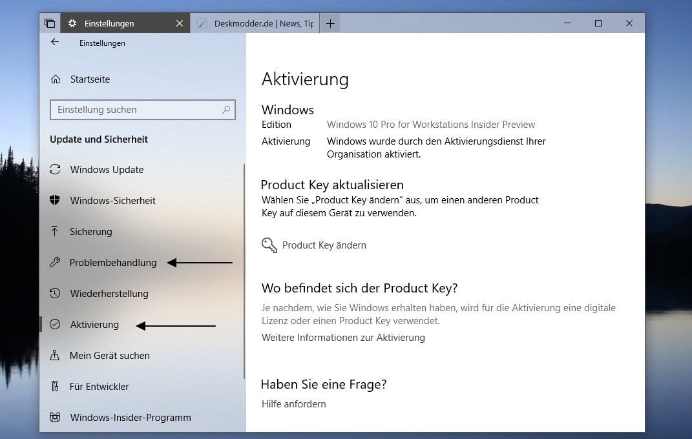Image resolution: width=692 pixels, height=439 pixels.
Task: Click Product Key ändern link
Action: click(x=324, y=245)
